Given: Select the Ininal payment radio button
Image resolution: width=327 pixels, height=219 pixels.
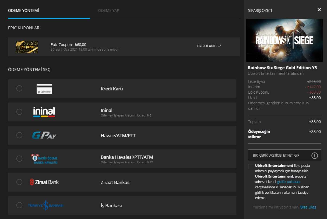Looking at the screenshot, I should [x=19, y=112].
